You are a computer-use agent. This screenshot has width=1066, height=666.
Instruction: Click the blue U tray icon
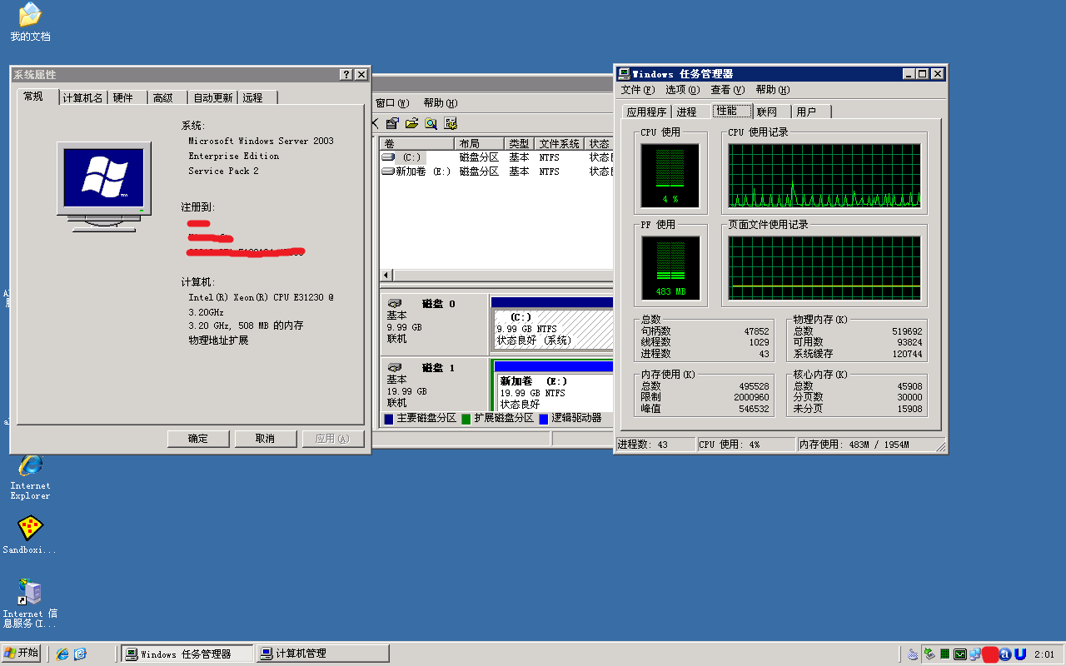click(x=1020, y=654)
